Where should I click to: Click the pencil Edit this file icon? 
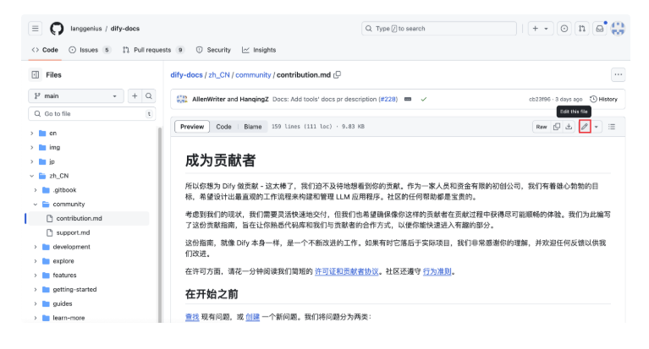[585, 127]
